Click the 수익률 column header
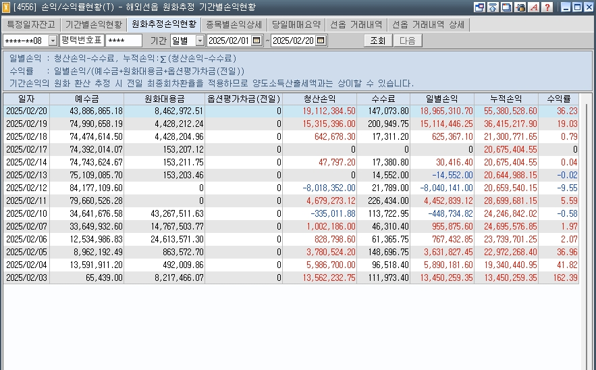The height and width of the screenshot is (370, 596). pyautogui.click(x=559, y=99)
